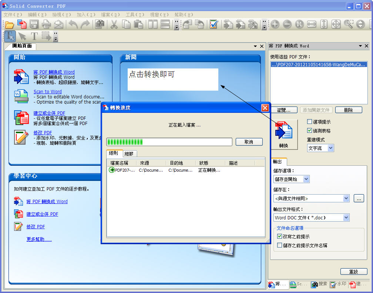Screen dimensions: 373x293
Task: Redo the action in the toolbar
Action: (85, 24)
